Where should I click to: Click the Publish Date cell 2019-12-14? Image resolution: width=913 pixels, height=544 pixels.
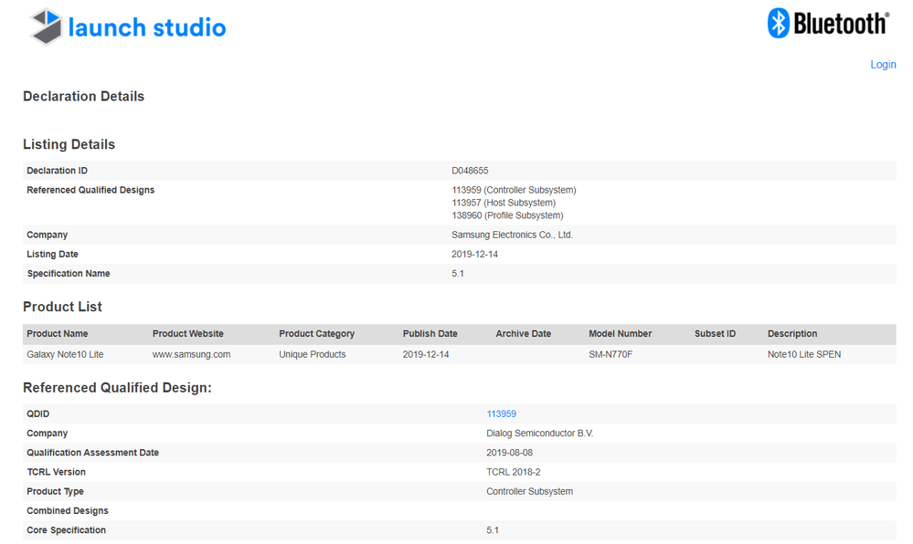pos(426,354)
